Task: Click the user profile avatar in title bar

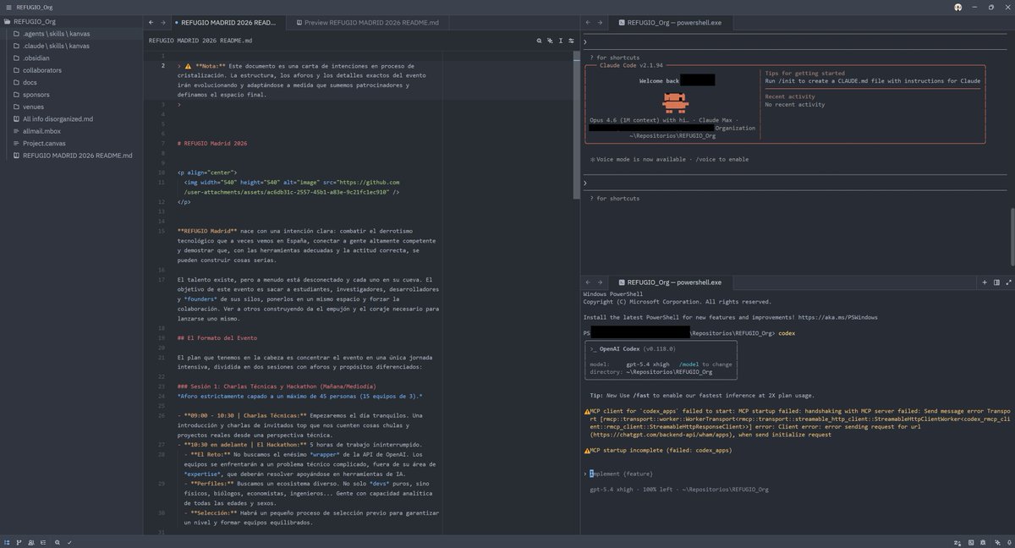Action: tap(958, 7)
